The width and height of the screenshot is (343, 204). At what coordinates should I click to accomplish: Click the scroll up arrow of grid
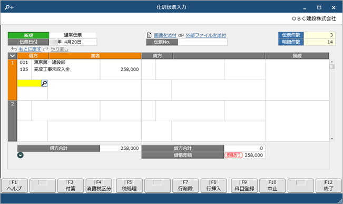pos(332,62)
